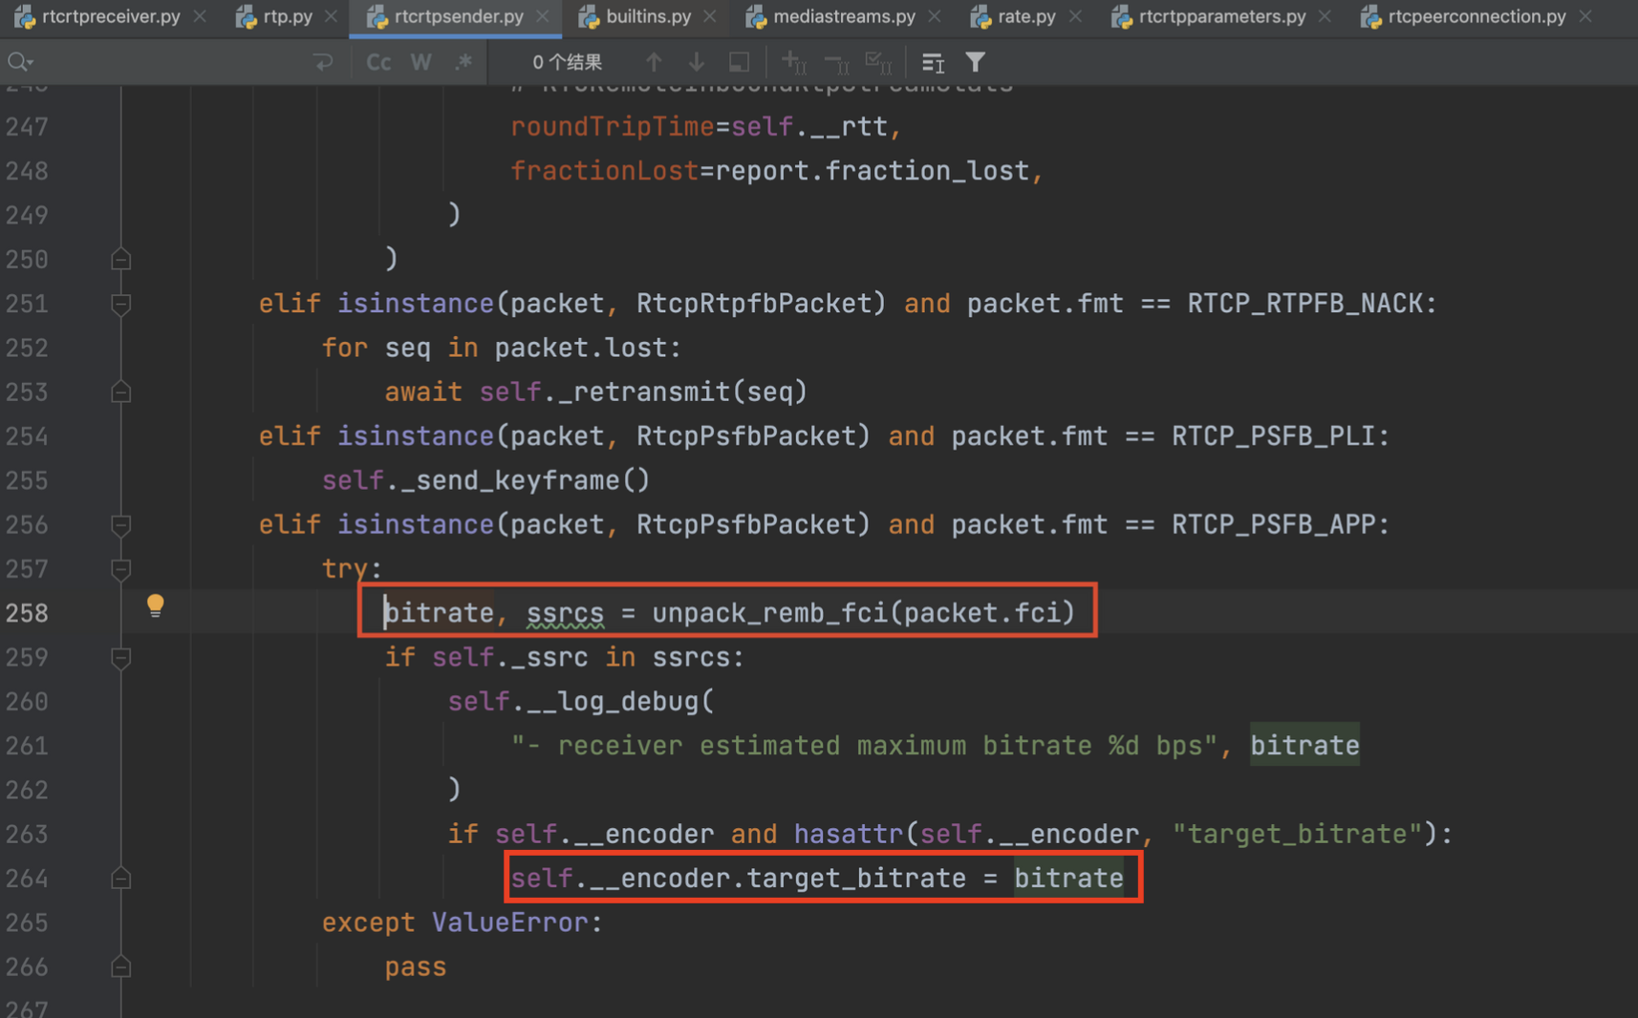1638x1018 pixels.
Task: Close the rate.py tab
Action: point(1076,16)
